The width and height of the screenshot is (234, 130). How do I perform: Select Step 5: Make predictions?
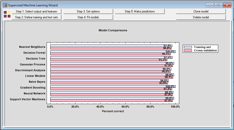pyautogui.click(x=140, y=11)
